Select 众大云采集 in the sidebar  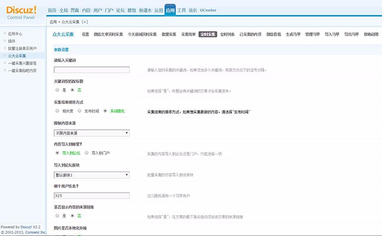point(17,56)
